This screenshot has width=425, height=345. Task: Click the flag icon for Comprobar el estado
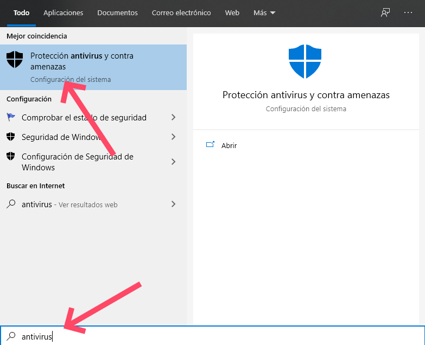11,117
